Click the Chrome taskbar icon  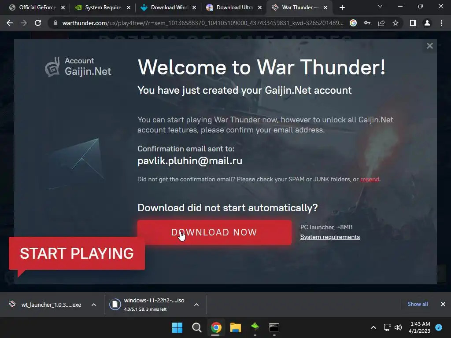click(x=216, y=327)
